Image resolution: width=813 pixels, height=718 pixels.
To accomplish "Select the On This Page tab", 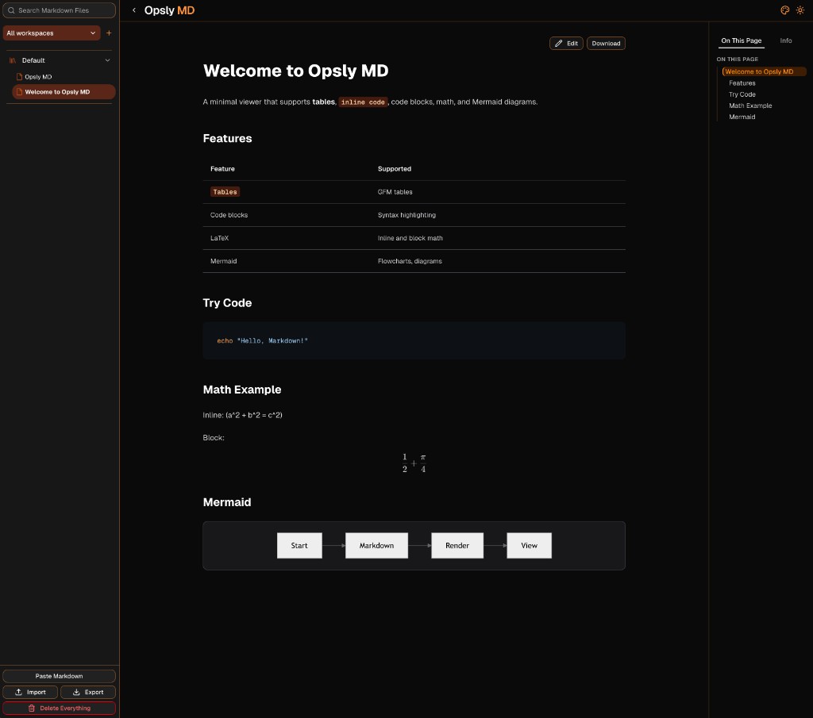I will [741, 40].
